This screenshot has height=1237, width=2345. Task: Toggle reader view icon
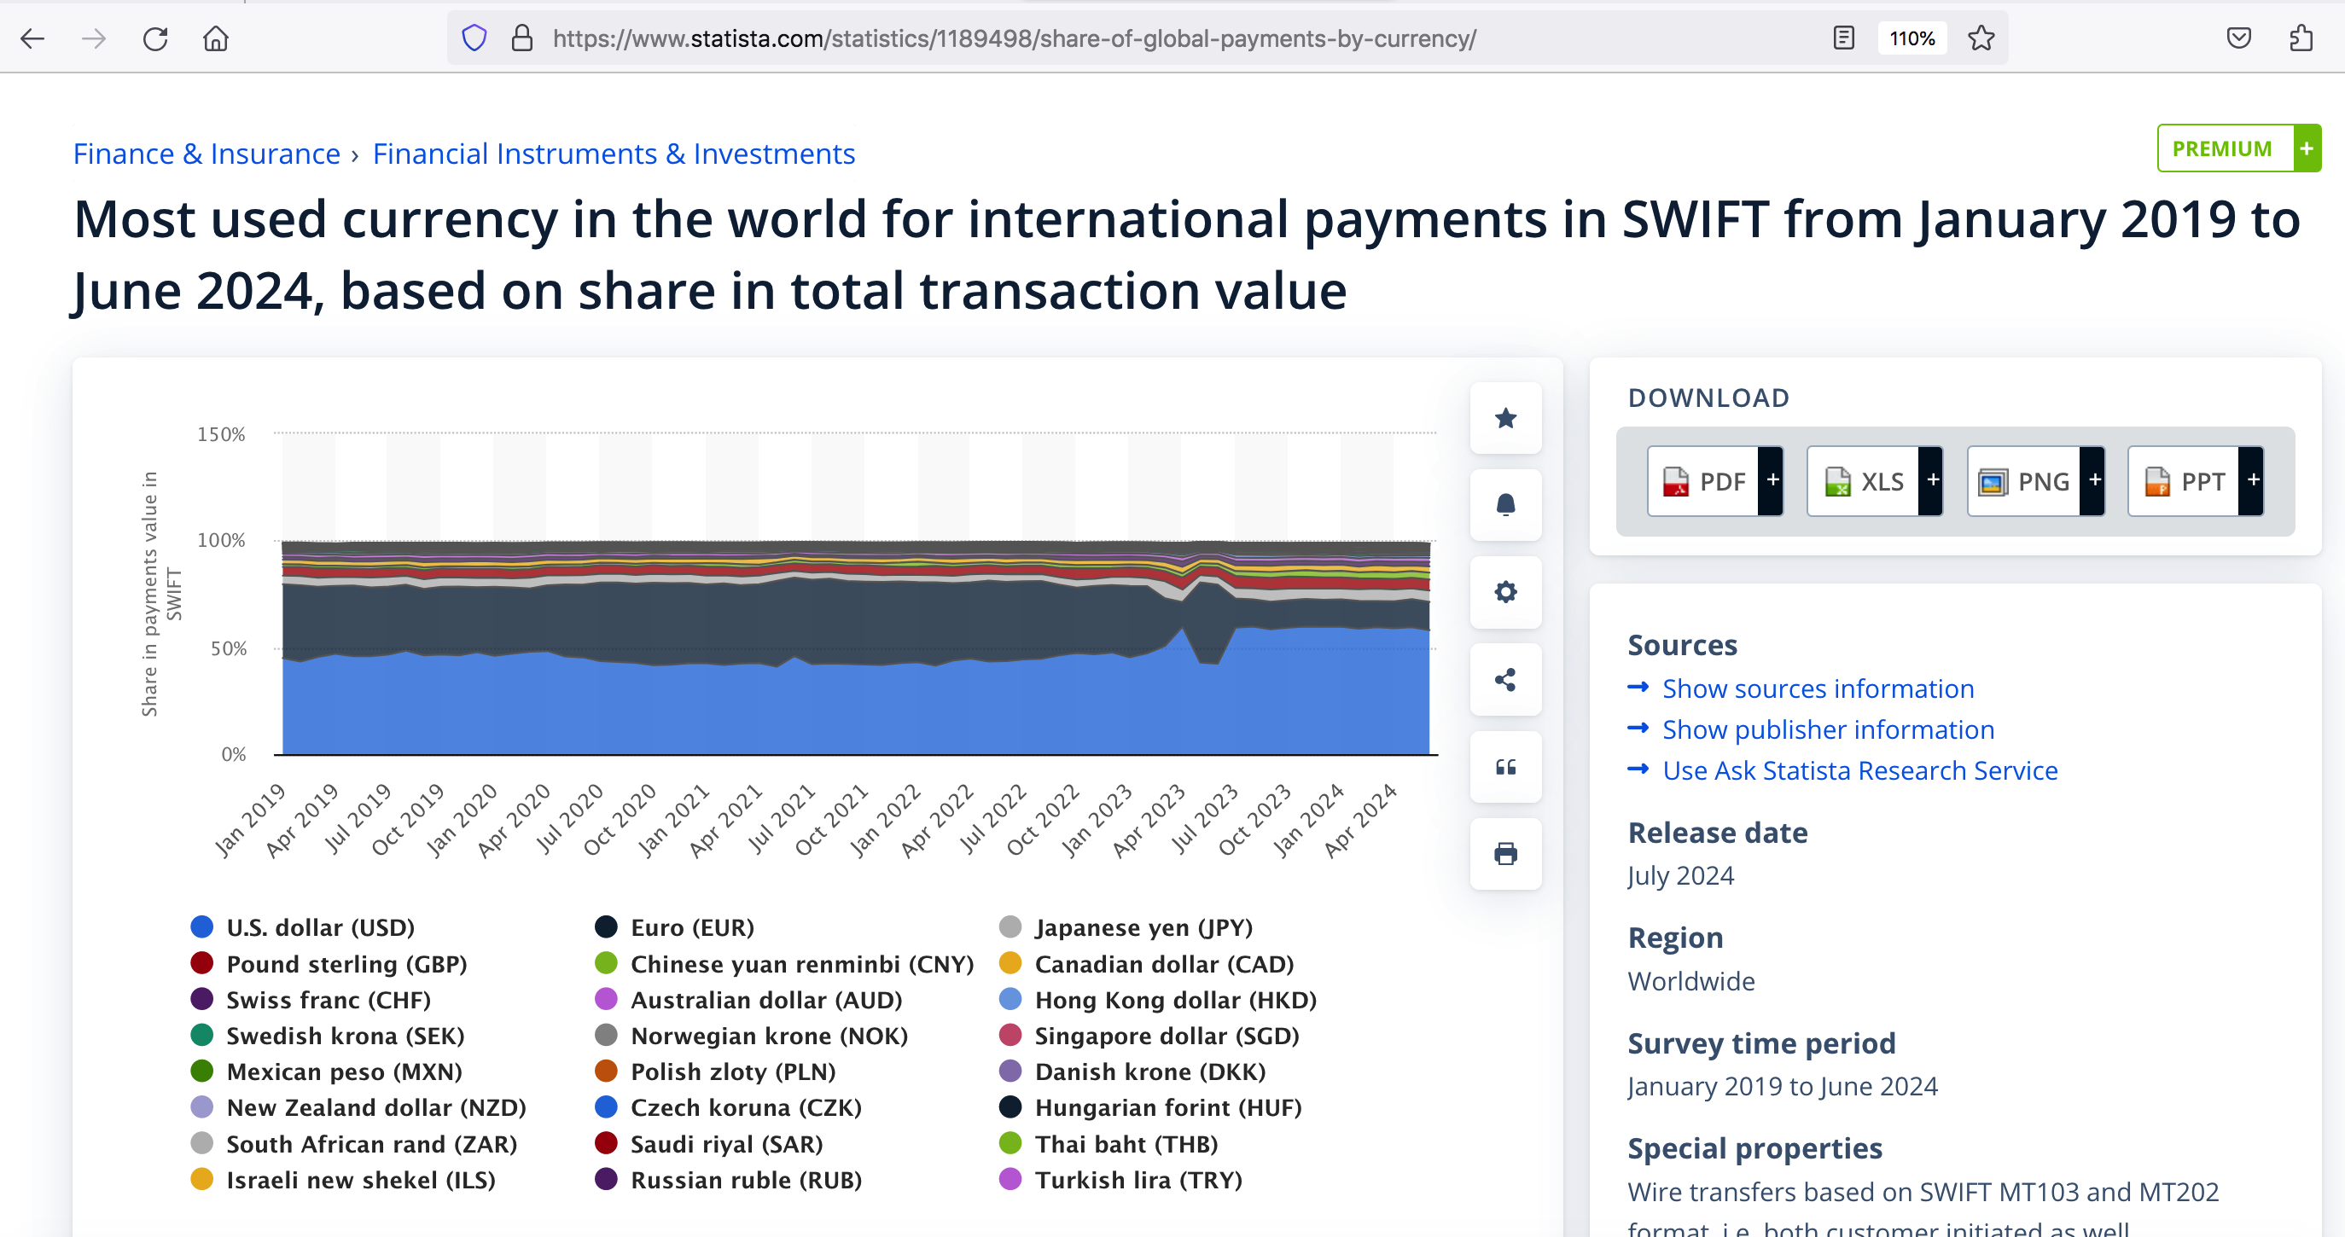[1843, 38]
